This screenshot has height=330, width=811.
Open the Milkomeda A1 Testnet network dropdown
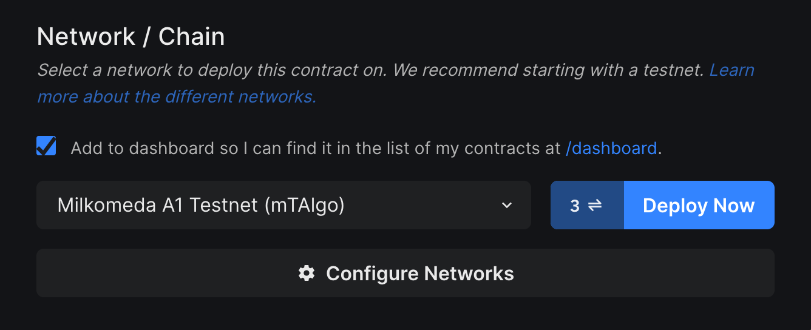[283, 206]
